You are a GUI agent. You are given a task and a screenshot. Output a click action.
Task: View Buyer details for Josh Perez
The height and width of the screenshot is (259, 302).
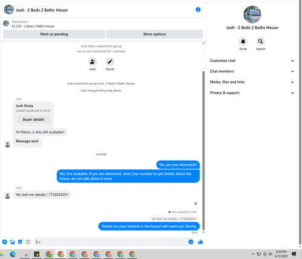pos(33,120)
